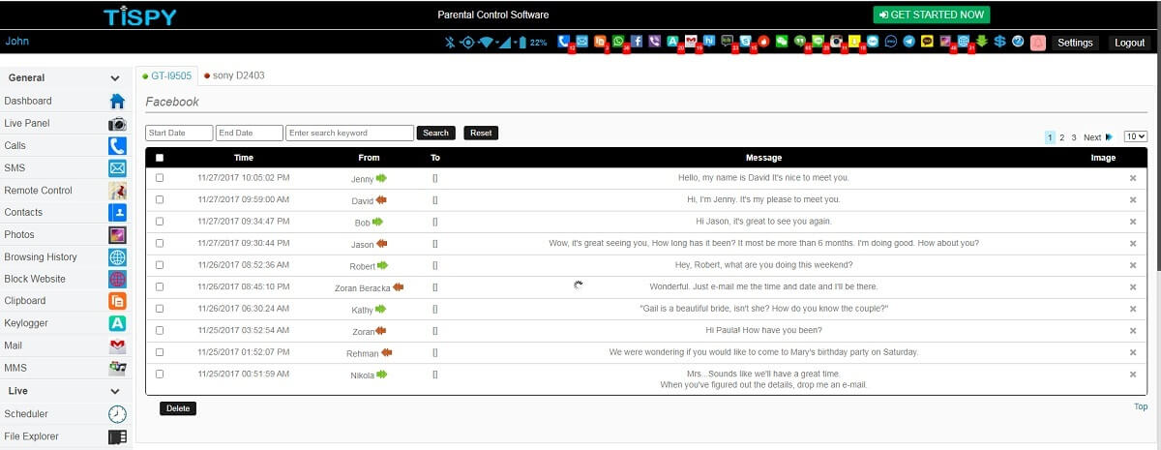This screenshot has width=1161, height=450.
Task: Delete Jenny's message with the x icon
Action: [1133, 178]
